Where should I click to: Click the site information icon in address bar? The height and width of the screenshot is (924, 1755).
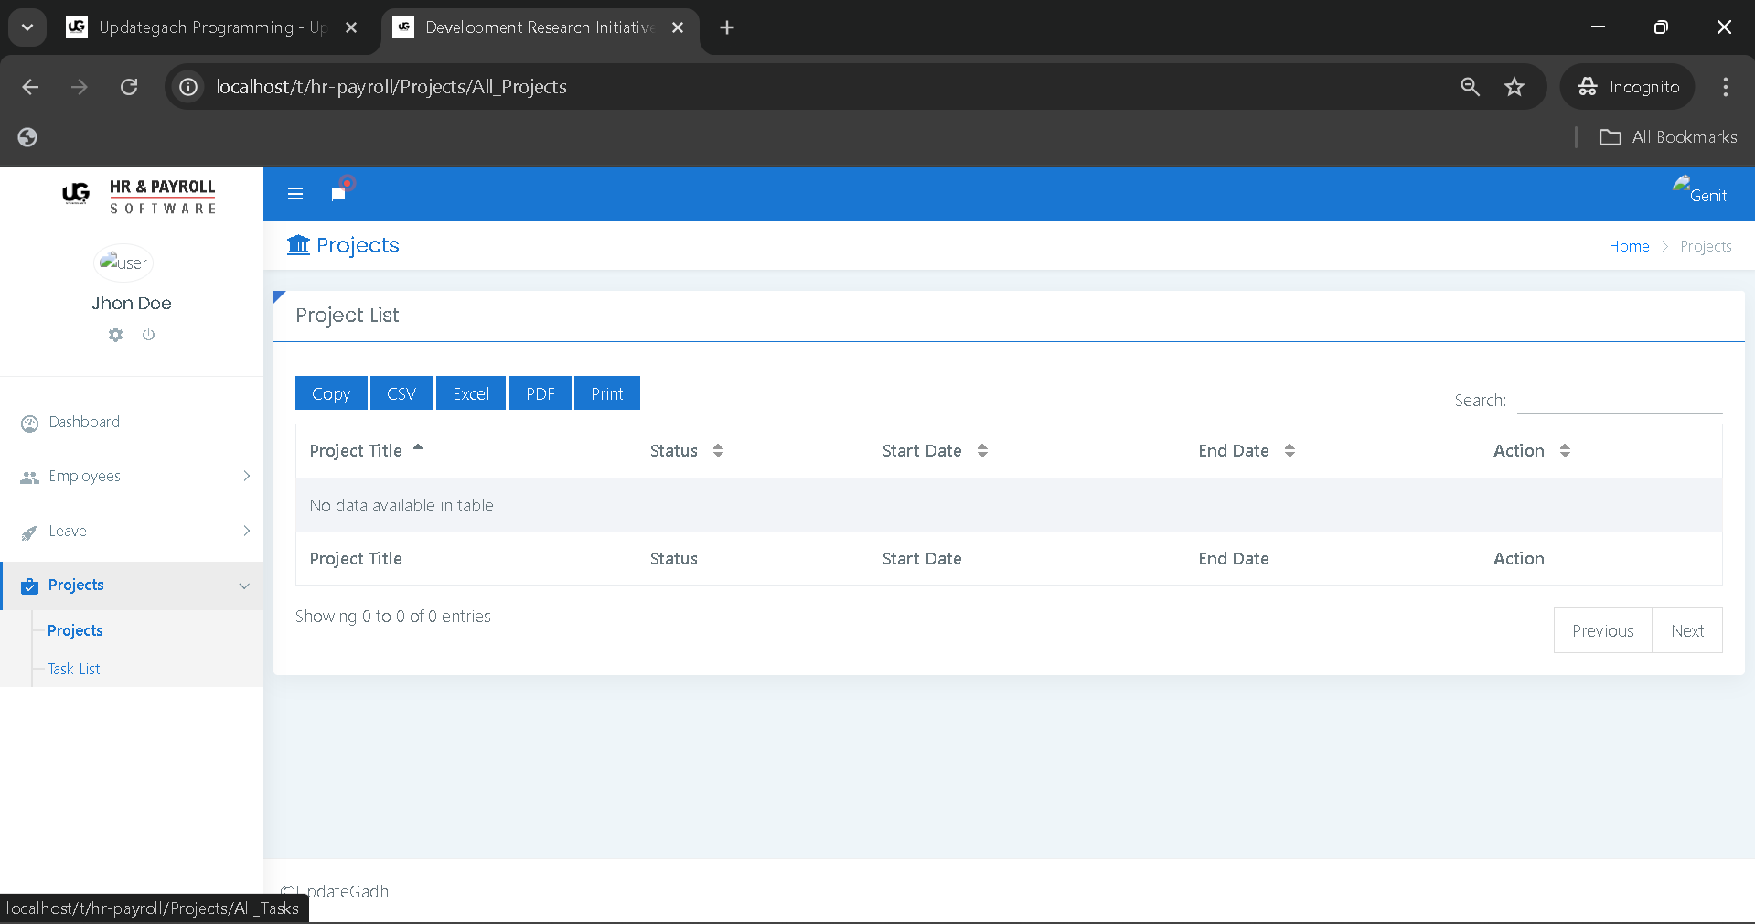pos(188,87)
